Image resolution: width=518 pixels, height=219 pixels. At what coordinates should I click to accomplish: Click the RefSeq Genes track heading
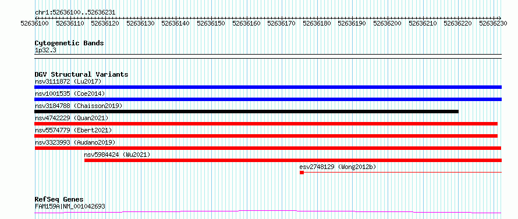point(59,200)
